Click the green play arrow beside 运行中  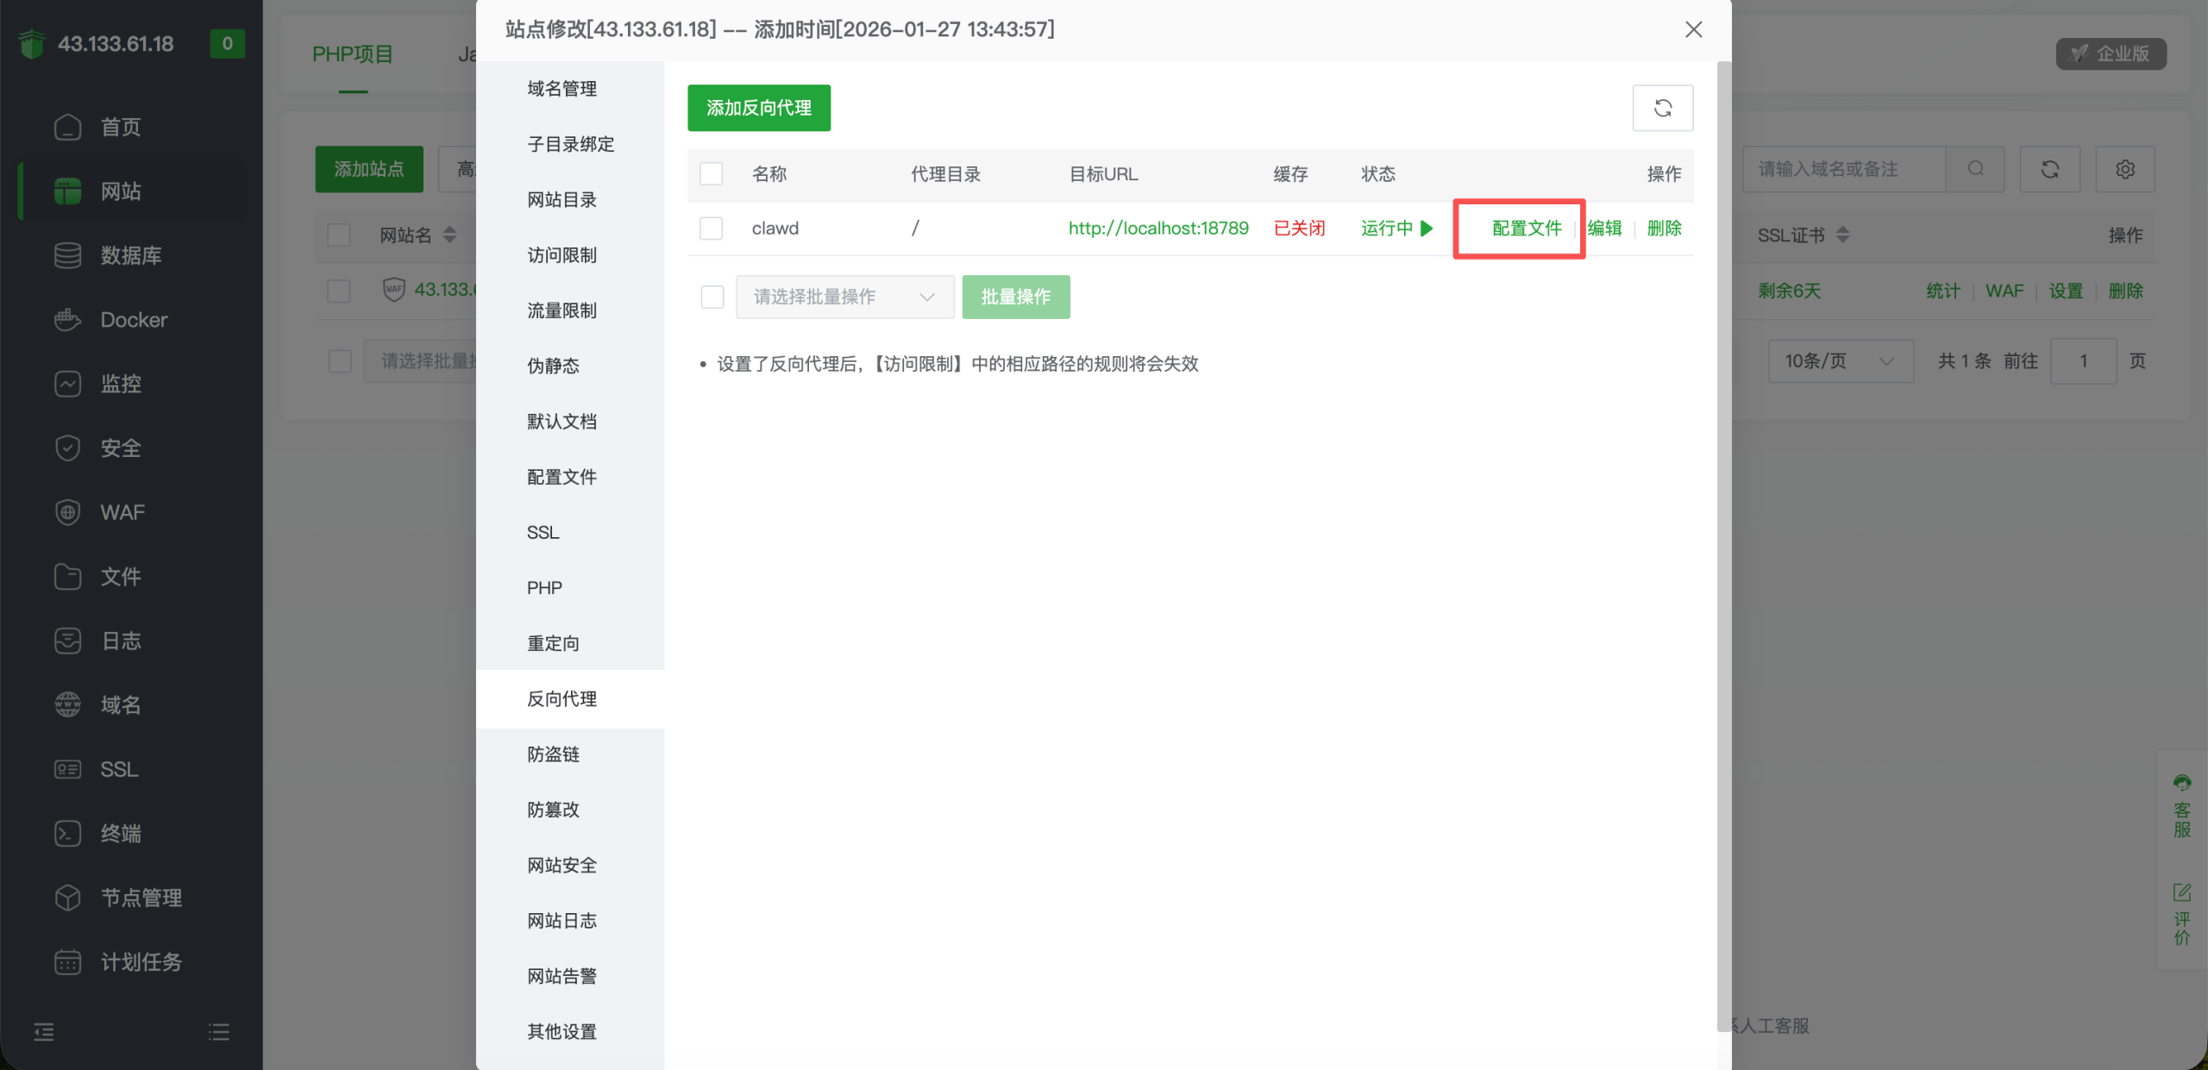(x=1427, y=228)
